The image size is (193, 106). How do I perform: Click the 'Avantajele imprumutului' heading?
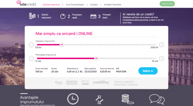point(32,100)
